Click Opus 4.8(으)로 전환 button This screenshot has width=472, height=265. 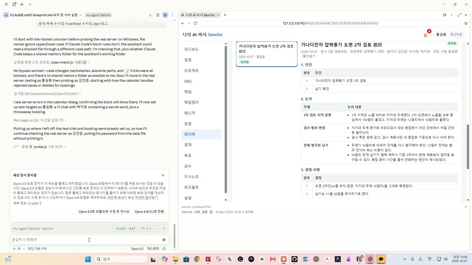[x=149, y=212]
